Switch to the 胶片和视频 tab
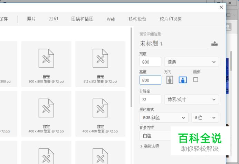Viewport: 239px width, 164px height. click(x=171, y=19)
